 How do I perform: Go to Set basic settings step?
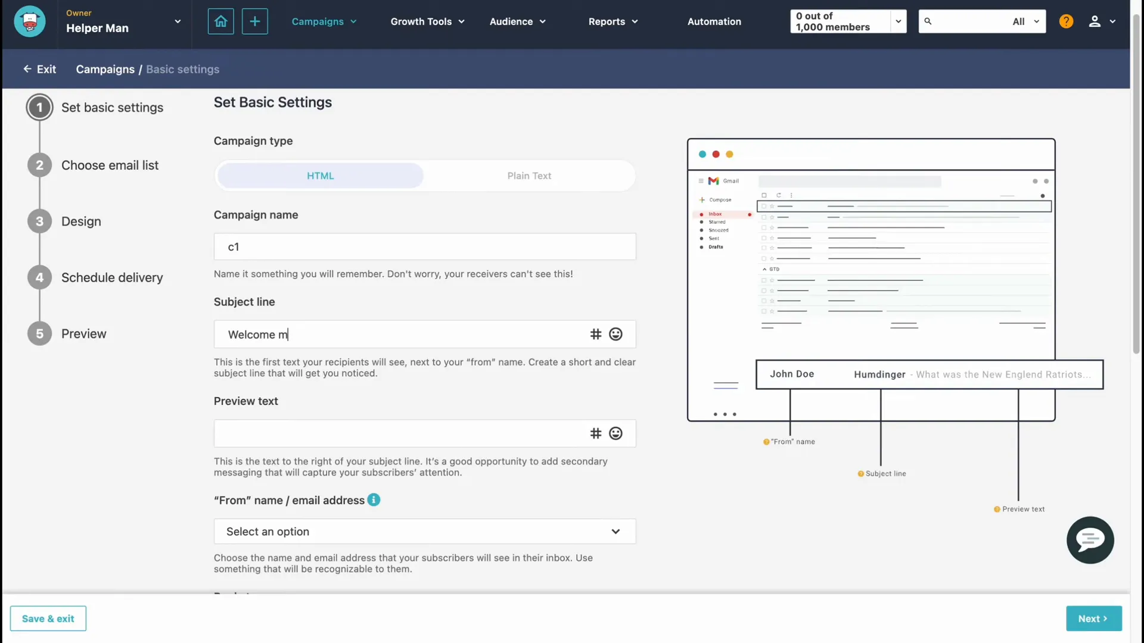point(112,108)
